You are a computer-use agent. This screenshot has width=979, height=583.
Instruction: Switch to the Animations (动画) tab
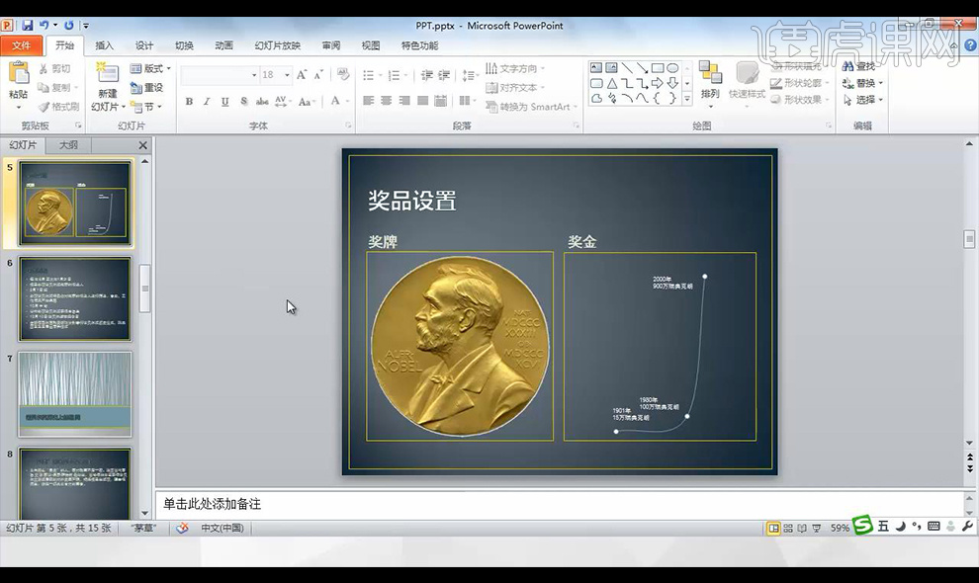(224, 45)
